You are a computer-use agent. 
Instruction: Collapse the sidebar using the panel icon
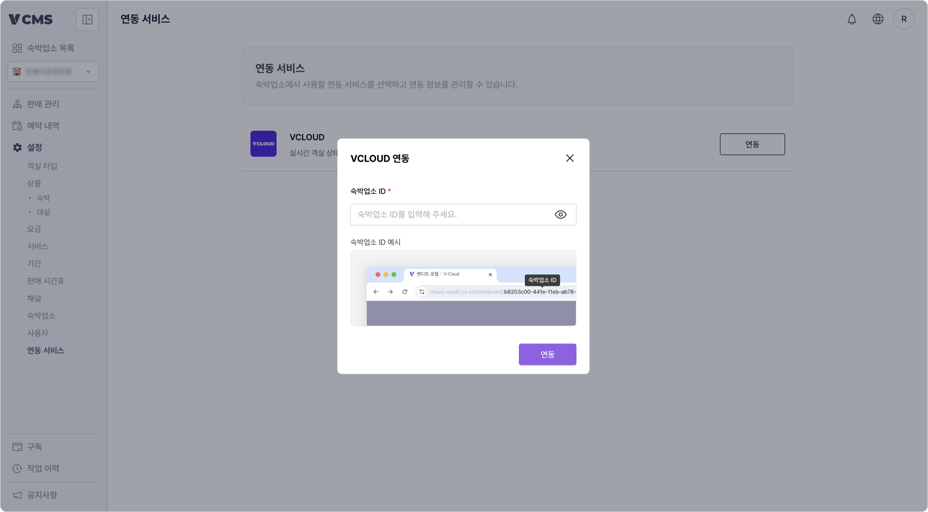[x=87, y=19]
